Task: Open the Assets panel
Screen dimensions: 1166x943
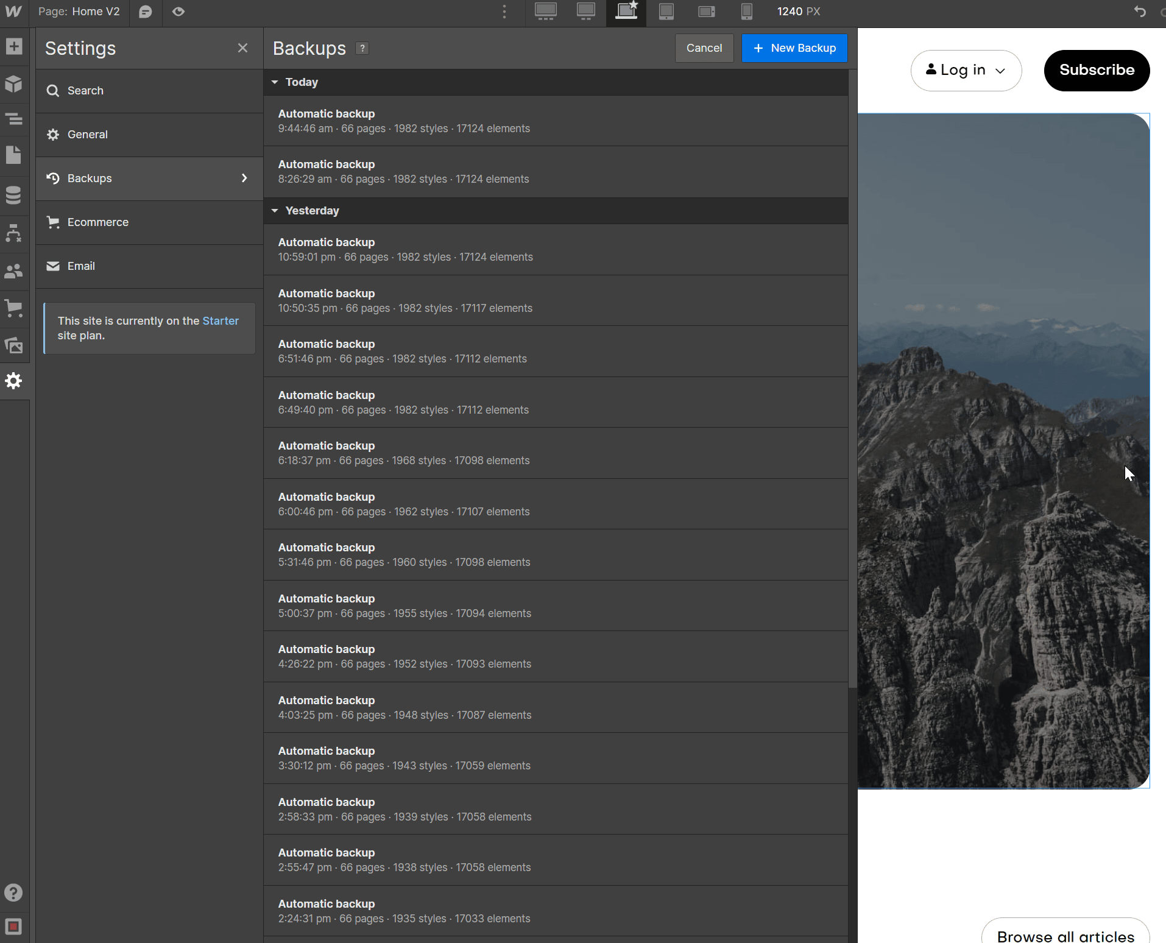Action: 15,345
